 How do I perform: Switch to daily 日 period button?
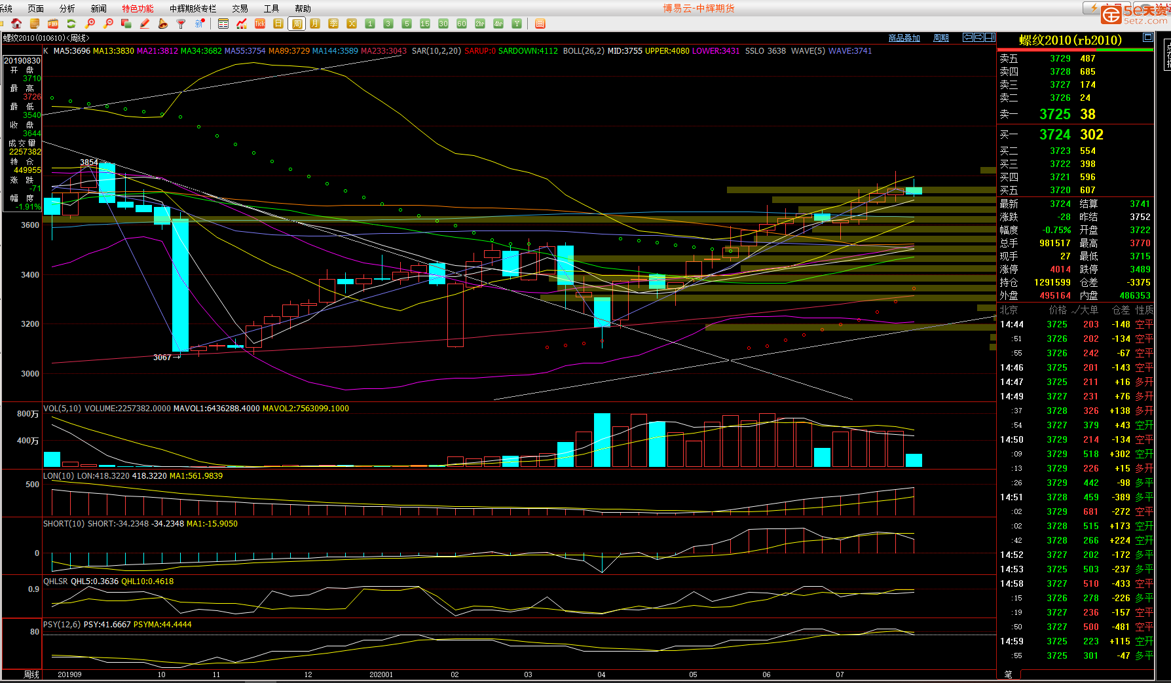pyautogui.click(x=278, y=24)
